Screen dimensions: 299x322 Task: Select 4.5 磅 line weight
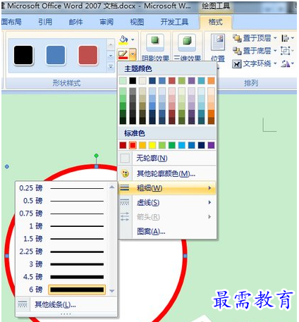61,277
